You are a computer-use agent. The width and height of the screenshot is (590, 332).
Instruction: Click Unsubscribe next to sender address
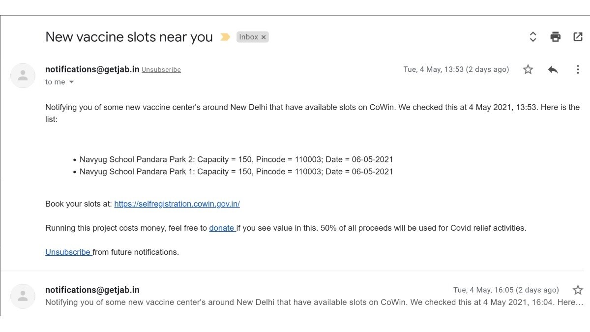point(161,70)
